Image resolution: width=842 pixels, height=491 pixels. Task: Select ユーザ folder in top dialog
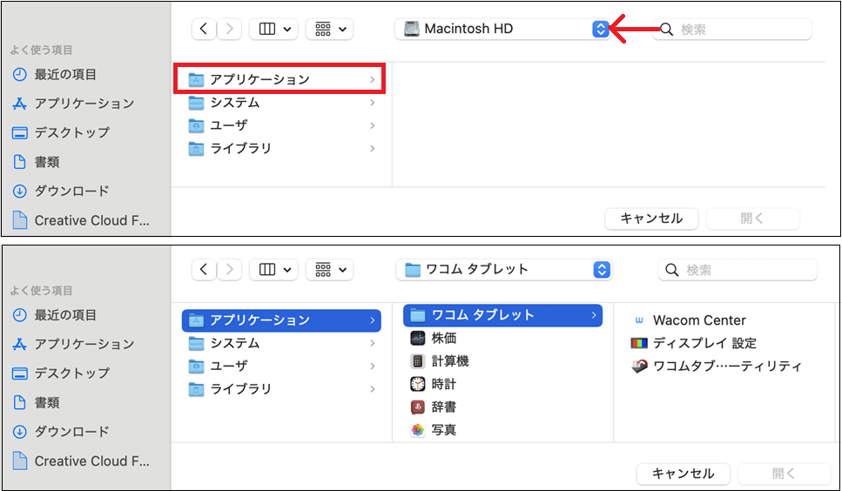[x=281, y=125]
